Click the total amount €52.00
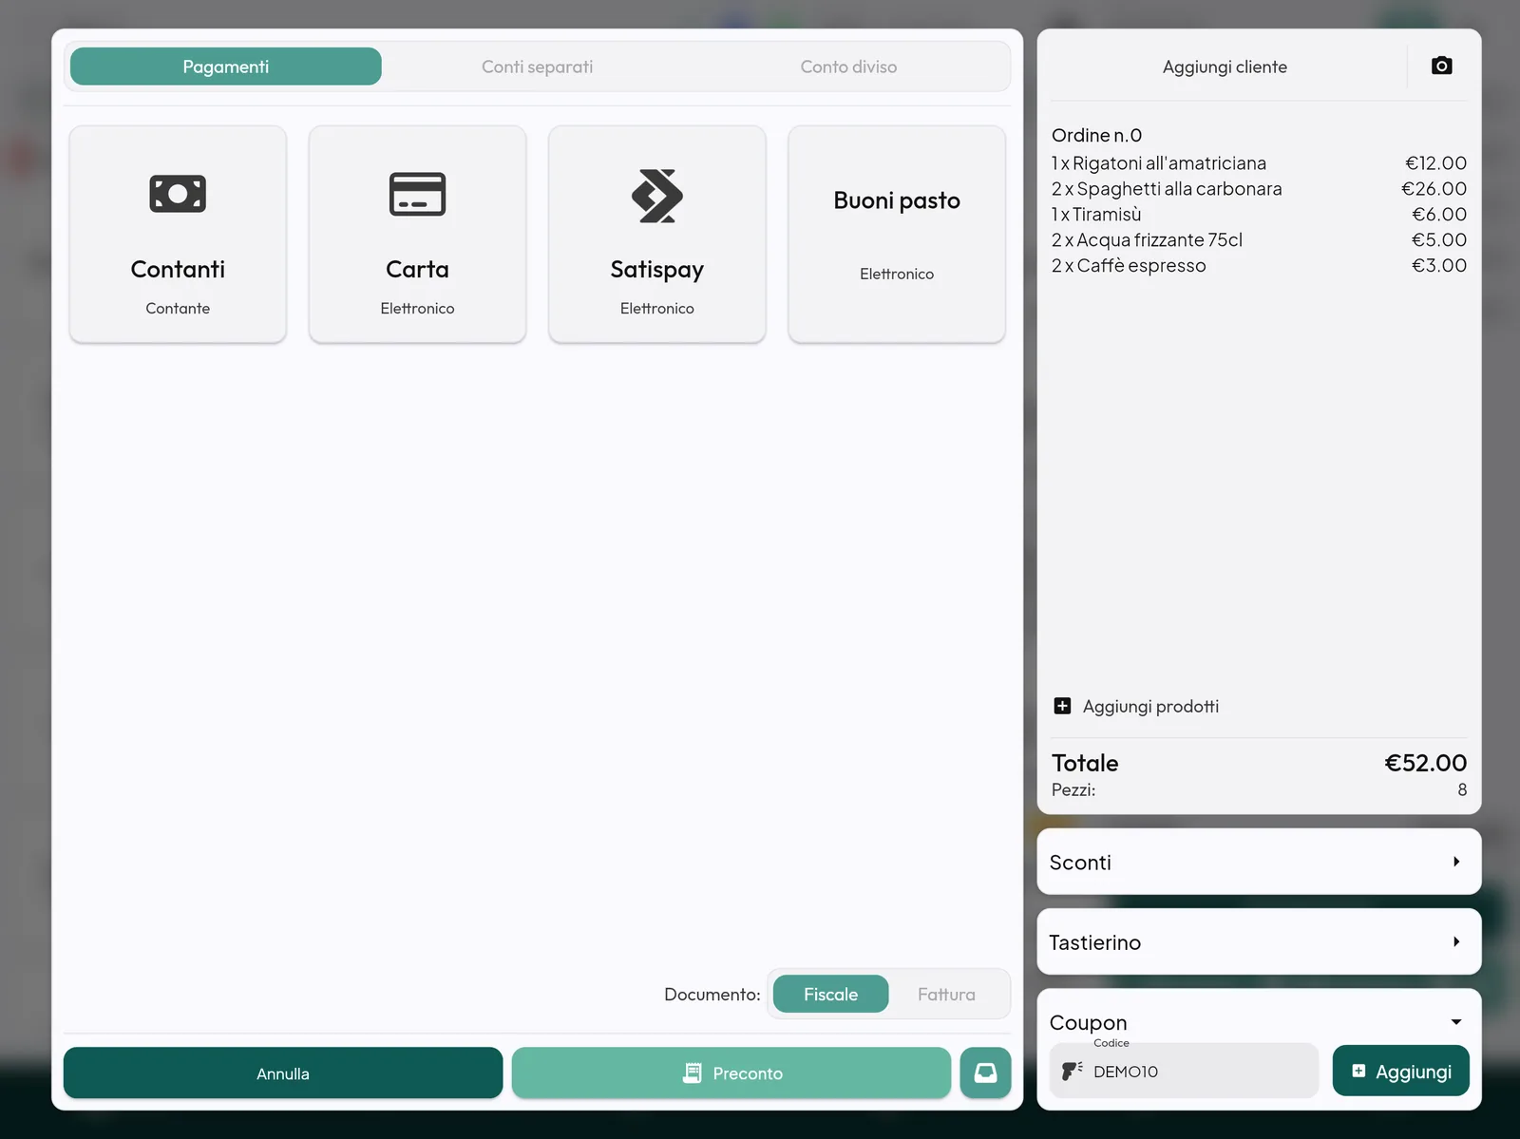Image resolution: width=1520 pixels, height=1139 pixels. (1425, 763)
